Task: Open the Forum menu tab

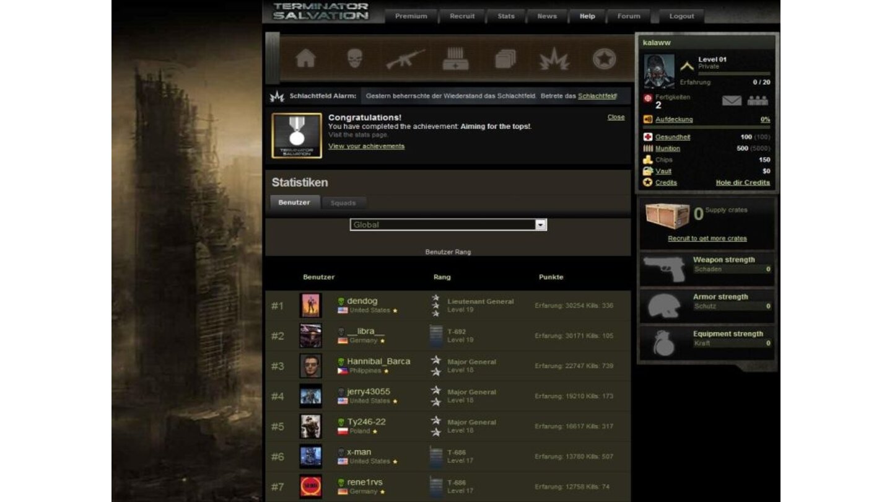Action: (629, 16)
